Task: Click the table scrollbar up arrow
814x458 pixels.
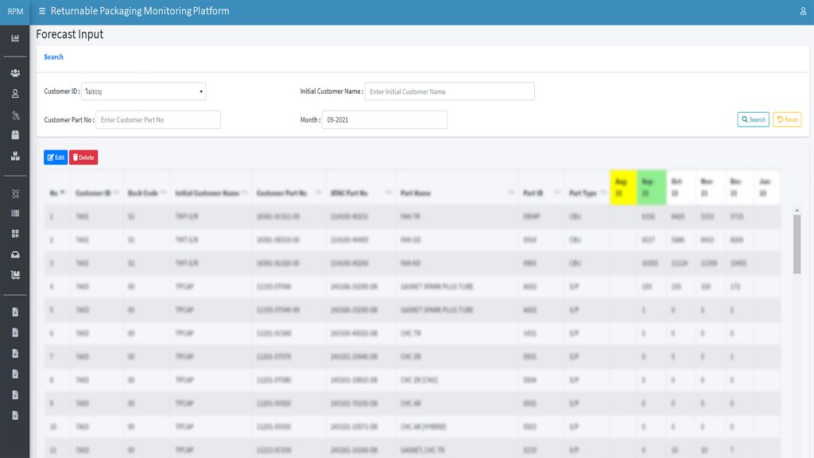Action: (797, 210)
